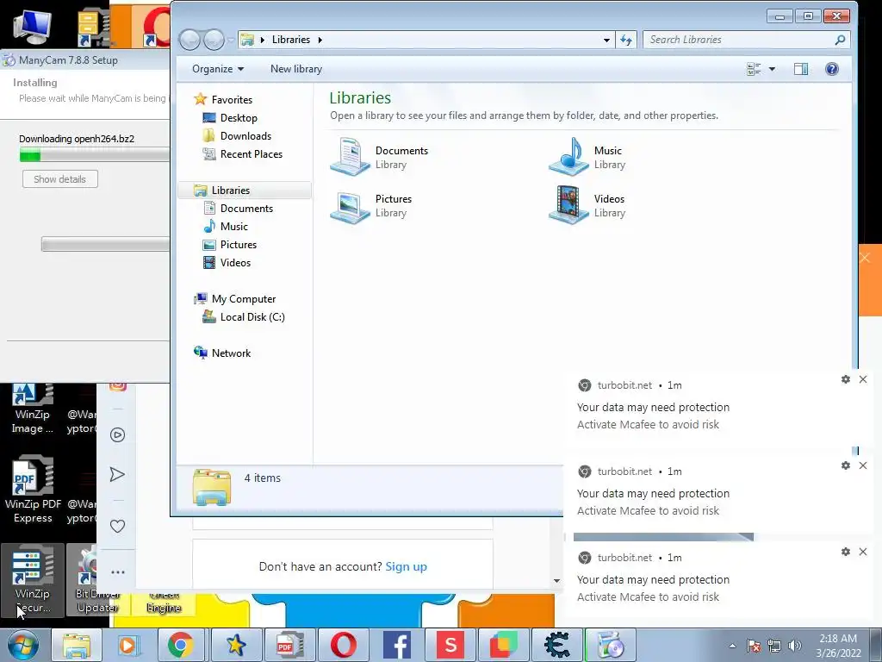The image size is (882, 662).
Task: Launch Chrome from the taskbar
Action: pos(180,646)
